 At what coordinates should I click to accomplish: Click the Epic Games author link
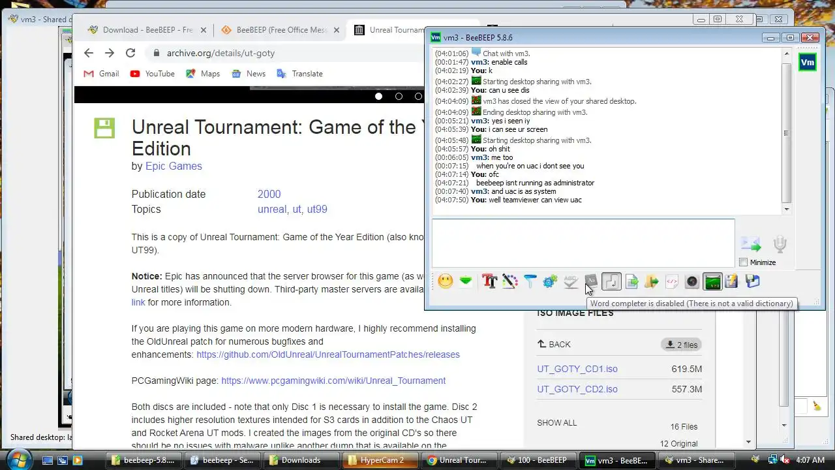tap(174, 166)
